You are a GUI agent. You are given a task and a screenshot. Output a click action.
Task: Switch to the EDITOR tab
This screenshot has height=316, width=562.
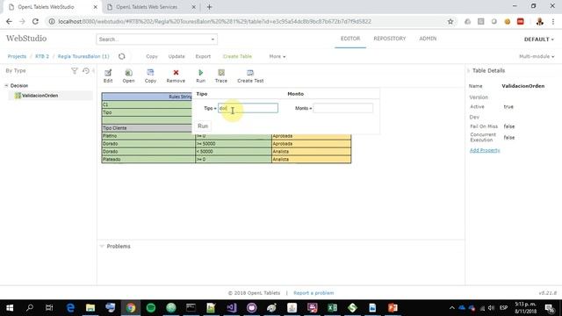(350, 39)
